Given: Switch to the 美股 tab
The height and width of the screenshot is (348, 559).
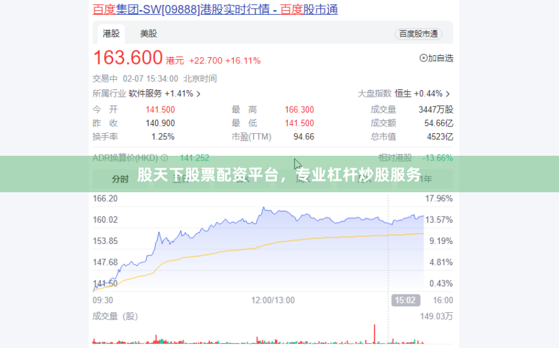Looking at the screenshot, I should 148,34.
